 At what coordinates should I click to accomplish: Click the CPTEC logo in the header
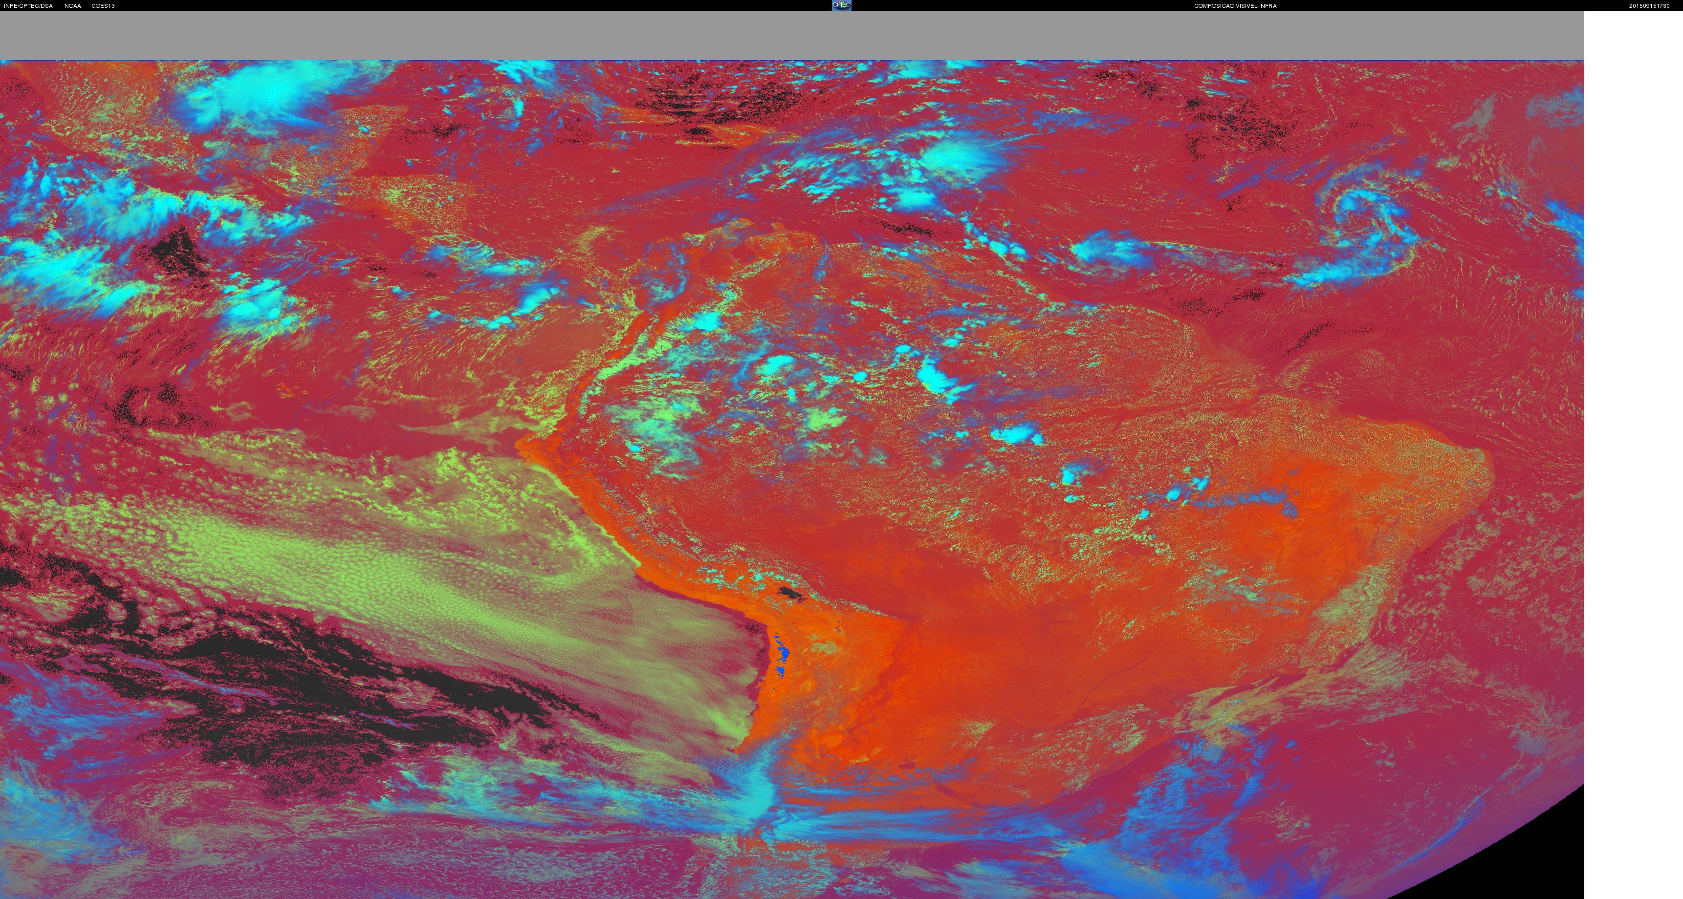point(842,5)
